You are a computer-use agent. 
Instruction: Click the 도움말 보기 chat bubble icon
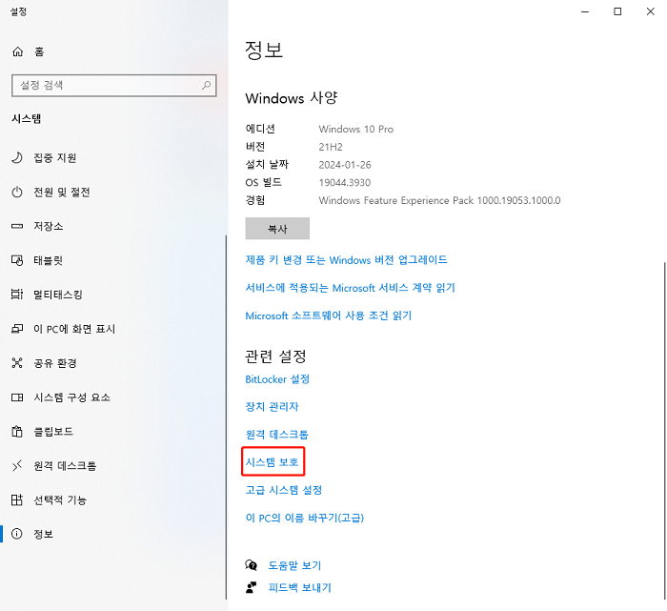(251, 565)
